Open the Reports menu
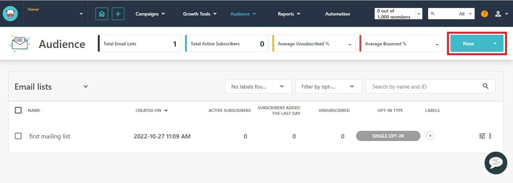The image size is (513, 183). pos(289,14)
